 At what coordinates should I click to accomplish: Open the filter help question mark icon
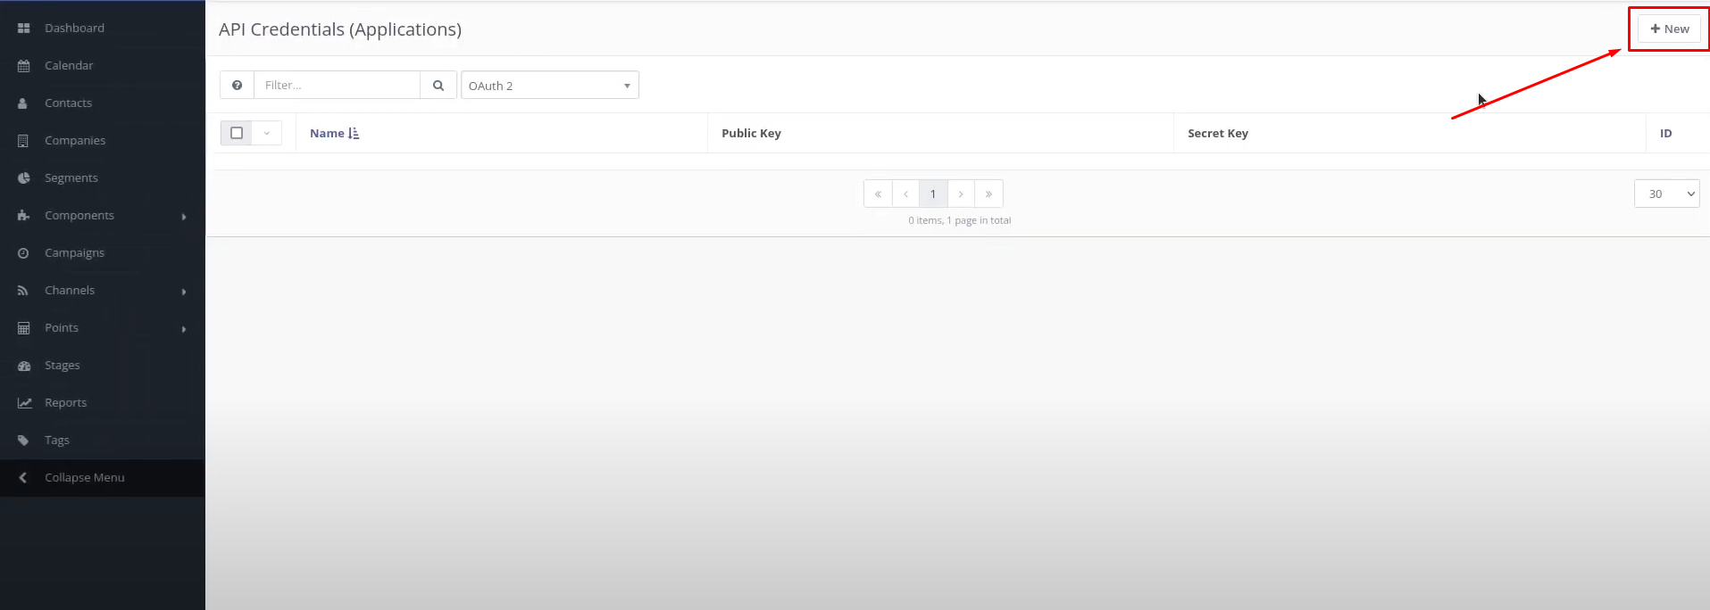pos(237,86)
